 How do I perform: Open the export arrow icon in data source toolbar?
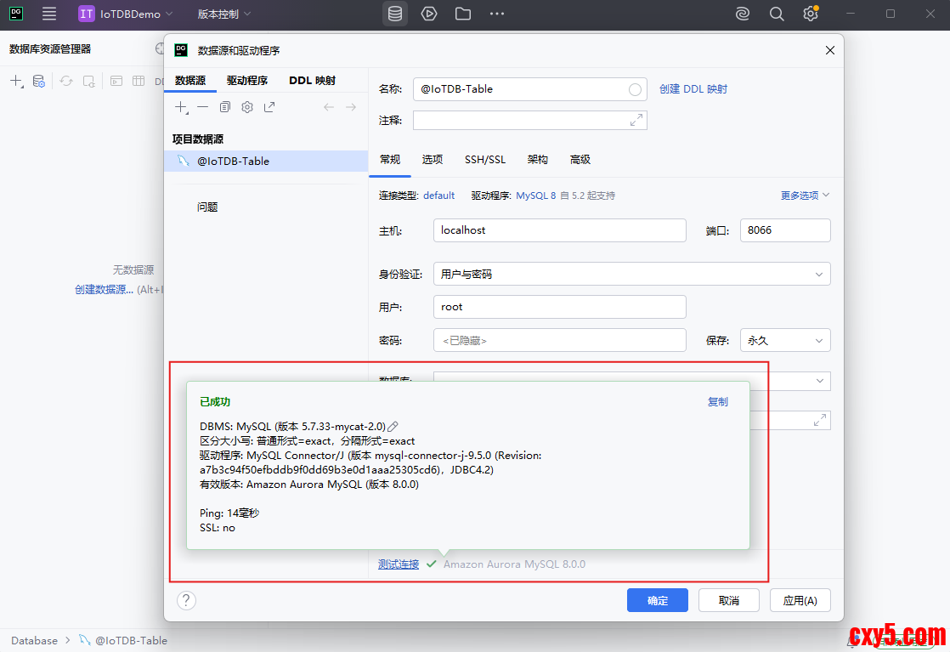point(269,107)
